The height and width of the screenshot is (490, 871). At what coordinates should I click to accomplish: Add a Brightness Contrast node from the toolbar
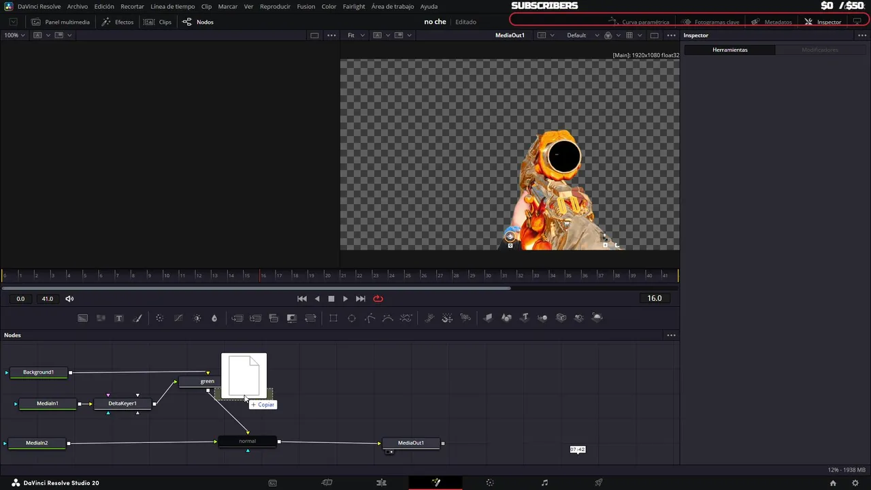click(x=197, y=318)
